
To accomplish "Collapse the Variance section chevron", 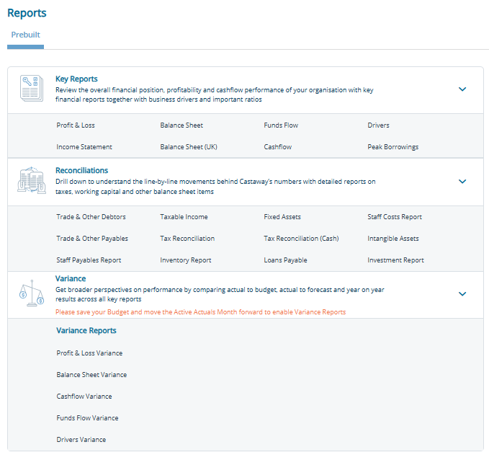I will tap(462, 293).
